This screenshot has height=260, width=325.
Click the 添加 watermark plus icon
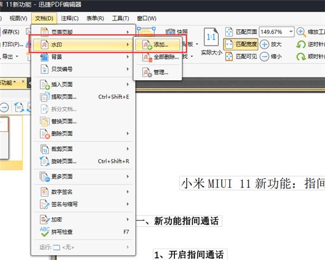coord(147,44)
